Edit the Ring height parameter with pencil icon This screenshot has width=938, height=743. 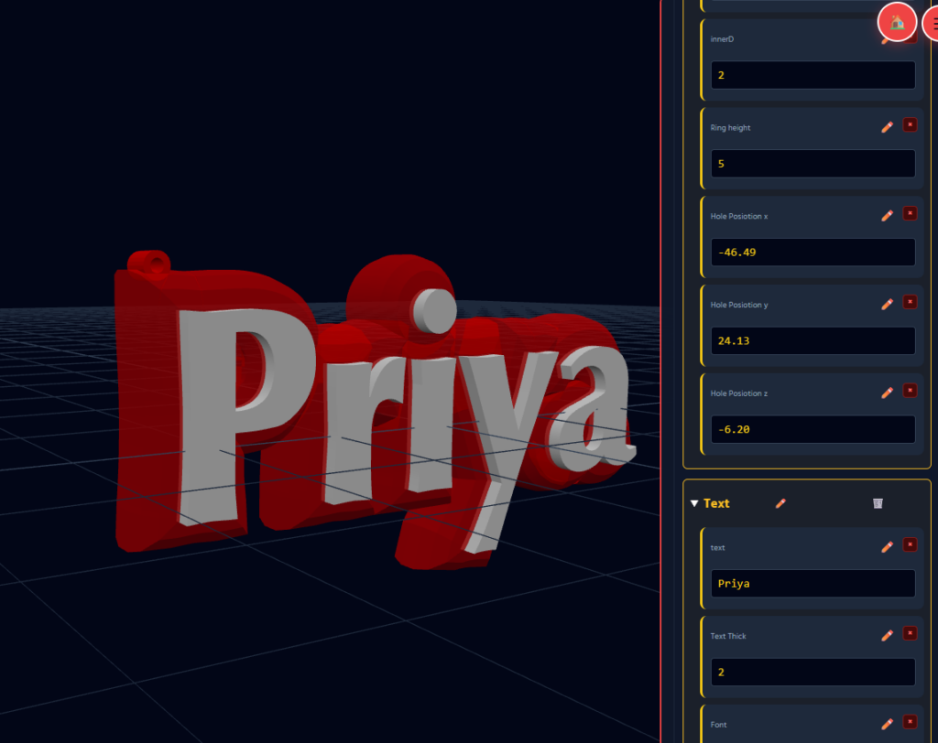tap(887, 127)
